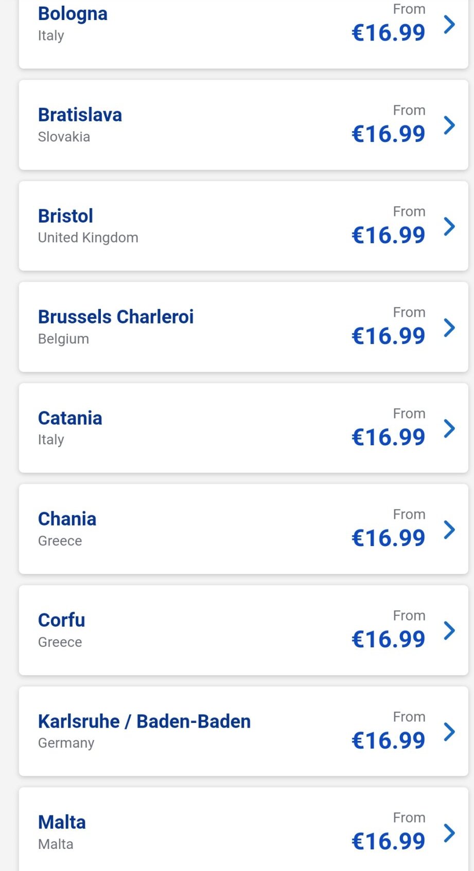Expand the Malta destination arrow
The image size is (474, 871).
click(449, 833)
